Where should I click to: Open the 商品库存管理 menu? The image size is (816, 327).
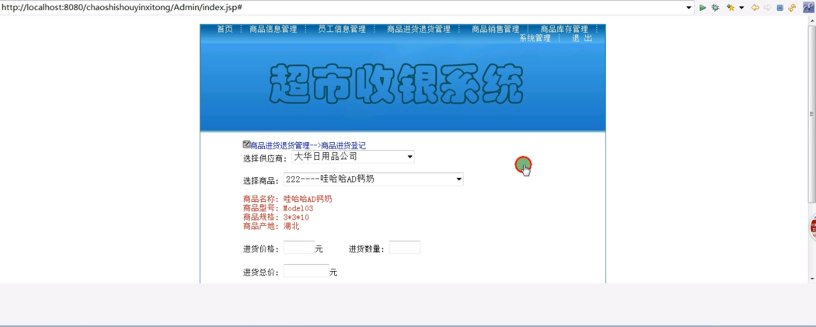pos(564,29)
